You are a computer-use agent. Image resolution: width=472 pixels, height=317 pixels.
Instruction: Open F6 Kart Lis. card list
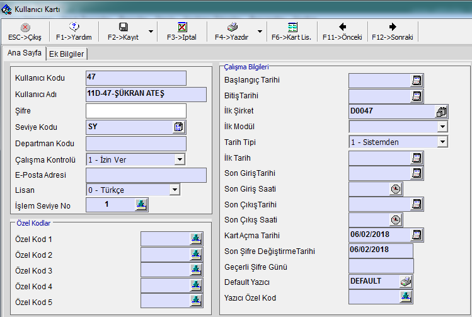(292, 28)
